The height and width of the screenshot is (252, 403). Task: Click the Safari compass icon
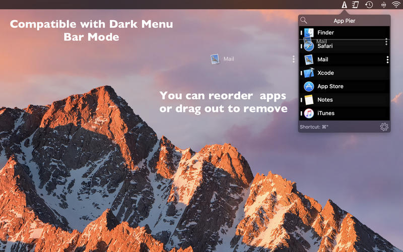click(309, 46)
